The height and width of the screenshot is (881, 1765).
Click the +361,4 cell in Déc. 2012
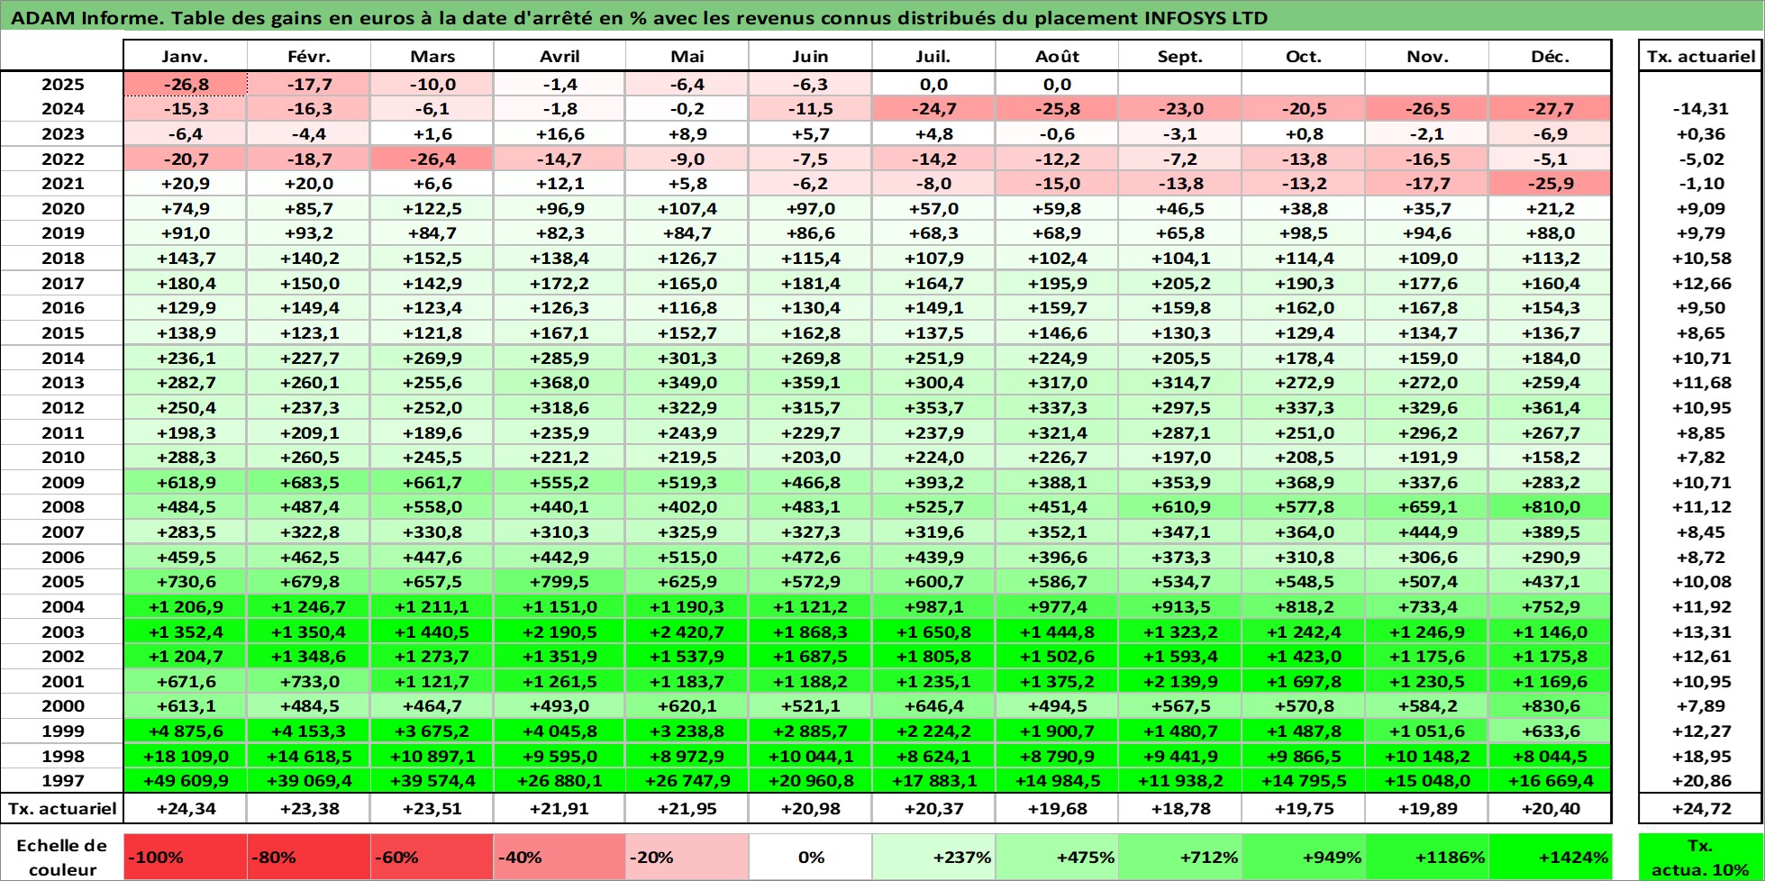click(1550, 407)
